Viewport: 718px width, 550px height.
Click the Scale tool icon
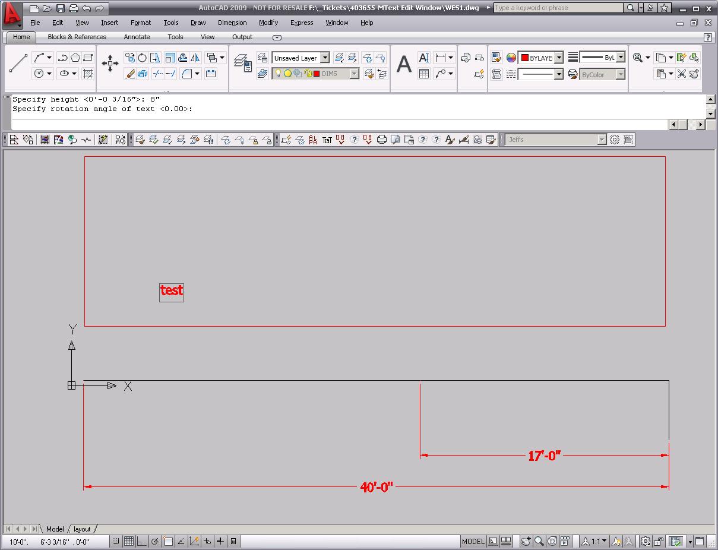[170, 58]
